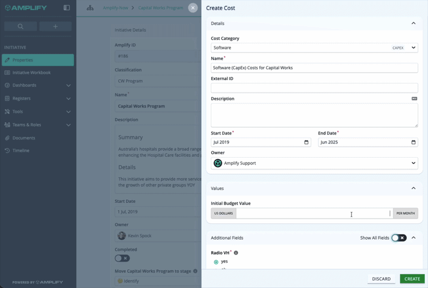Image resolution: width=428 pixels, height=288 pixels.
Task: Go to Capital Works Program breadcrumb
Action: click(160, 8)
